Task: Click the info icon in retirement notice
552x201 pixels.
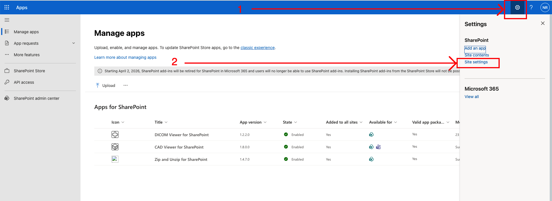Action: [x=100, y=71]
